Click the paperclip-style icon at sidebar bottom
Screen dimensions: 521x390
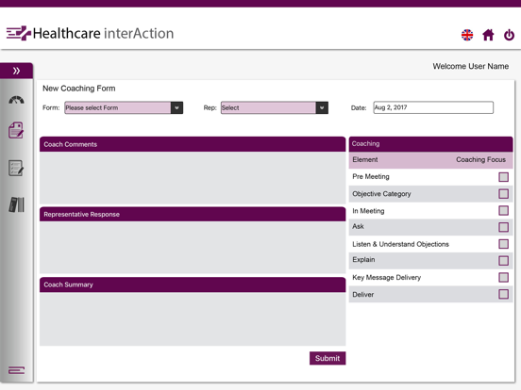pyautogui.click(x=16, y=370)
